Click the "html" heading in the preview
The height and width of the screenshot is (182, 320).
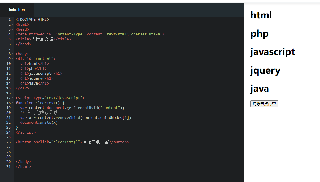261,15
